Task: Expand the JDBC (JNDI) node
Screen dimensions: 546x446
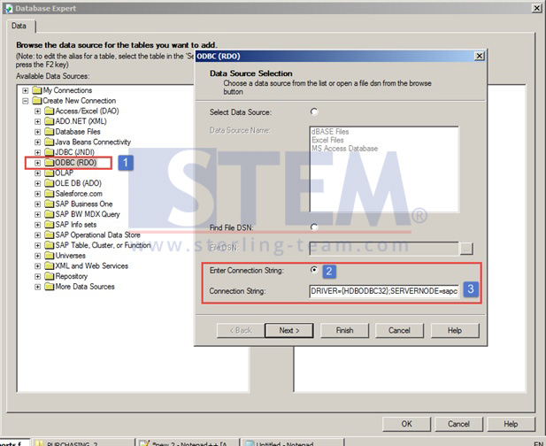Action: [x=37, y=152]
